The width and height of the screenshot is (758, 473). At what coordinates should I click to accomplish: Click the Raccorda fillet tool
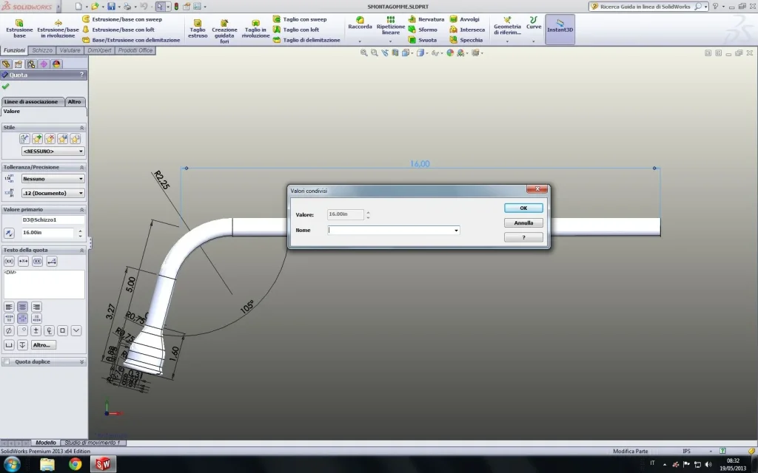point(360,22)
